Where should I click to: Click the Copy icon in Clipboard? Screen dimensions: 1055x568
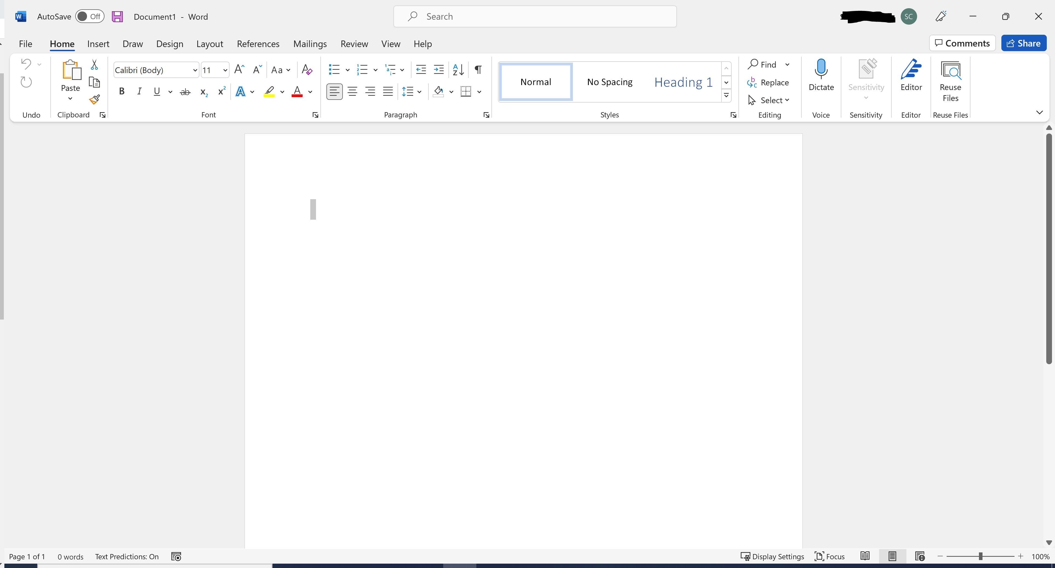pyautogui.click(x=95, y=82)
